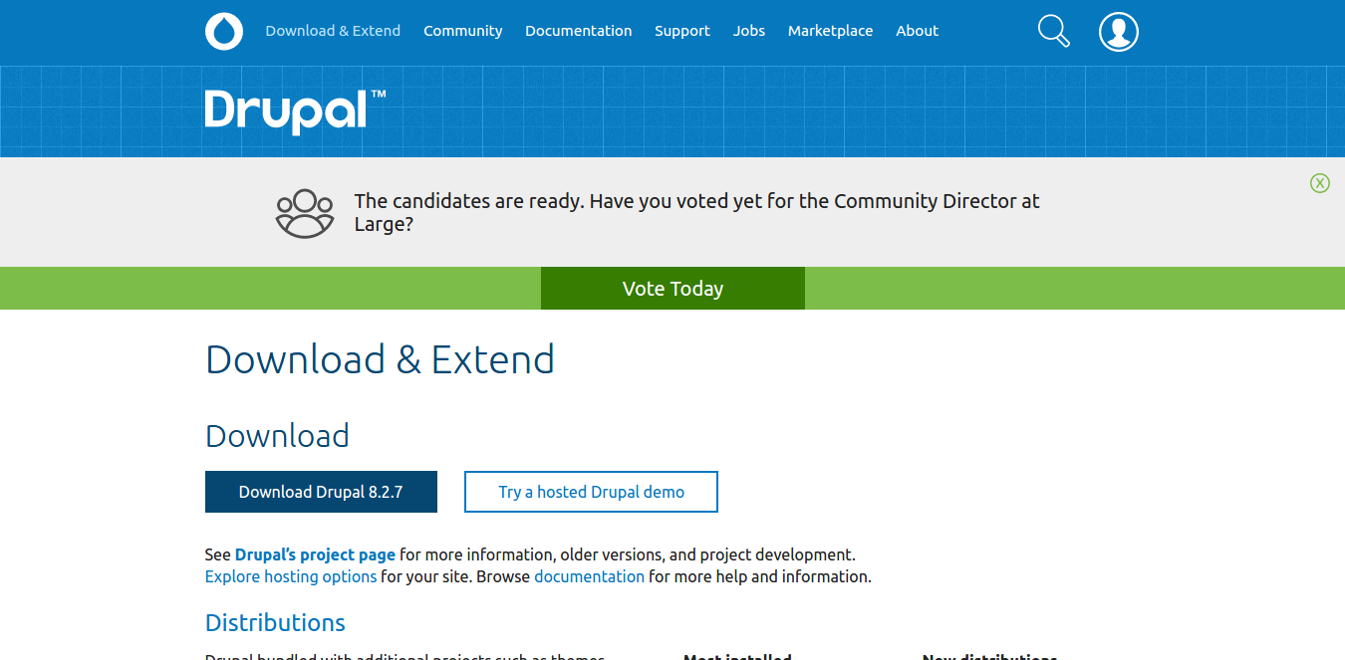The width and height of the screenshot is (1345, 660).
Task: Click the Download & Extend page heading
Action: pos(380,359)
